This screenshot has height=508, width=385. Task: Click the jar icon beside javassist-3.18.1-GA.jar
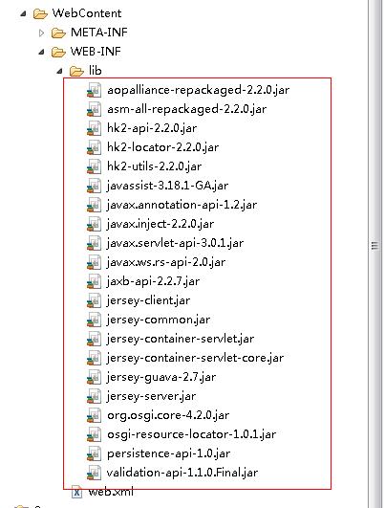[94, 186]
